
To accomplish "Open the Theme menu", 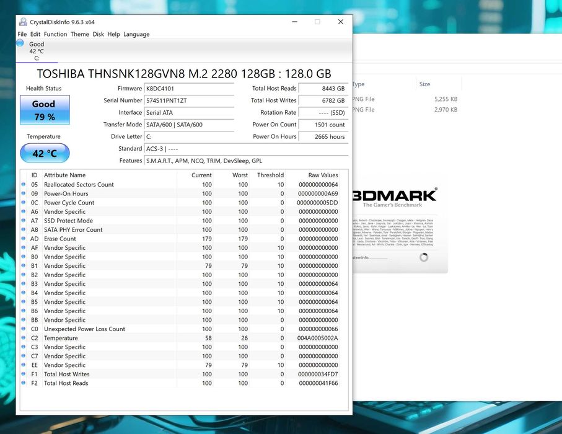I will tap(79, 34).
